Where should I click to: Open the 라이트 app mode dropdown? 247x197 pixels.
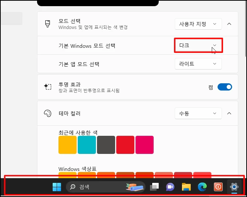click(x=198, y=64)
